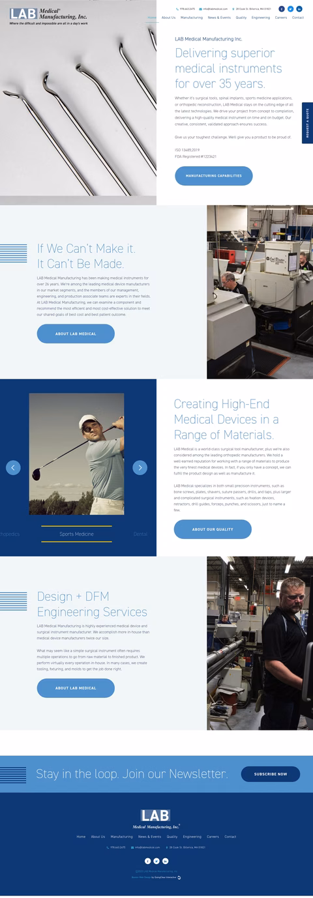Go to next carousel slide arrow
Screen dimensions: 313x898
140,467
